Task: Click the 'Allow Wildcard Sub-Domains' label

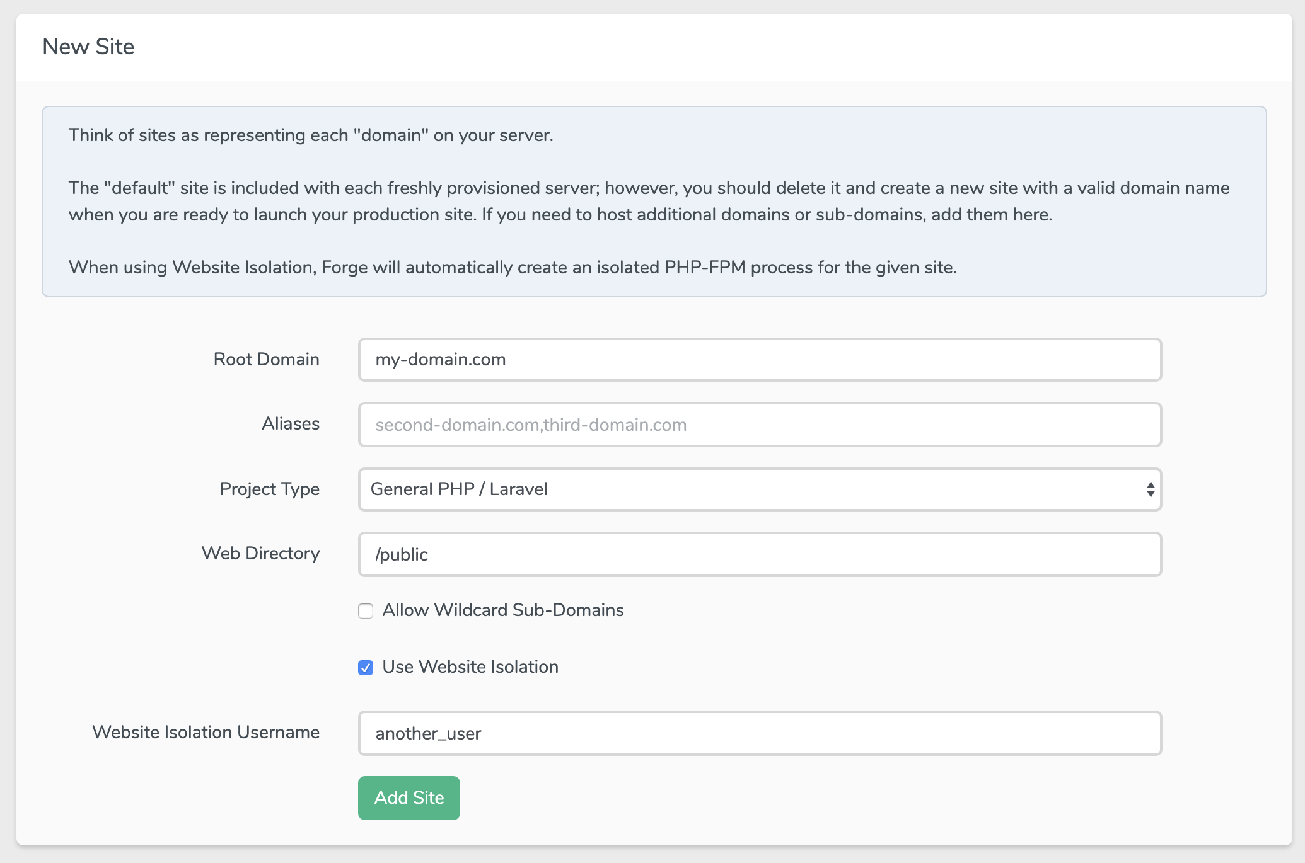Action: click(503, 610)
